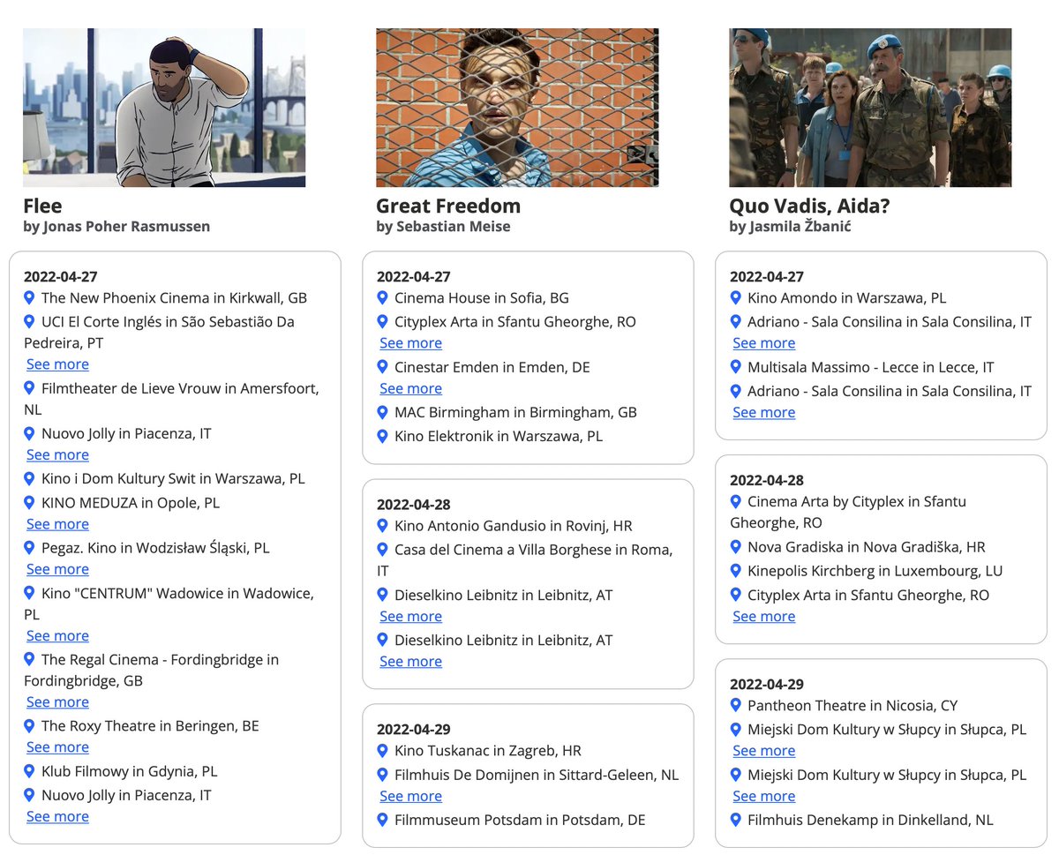The width and height of the screenshot is (1059, 855).
Task: Select the pin icon beside Cinestar Emden
Action: point(382,367)
